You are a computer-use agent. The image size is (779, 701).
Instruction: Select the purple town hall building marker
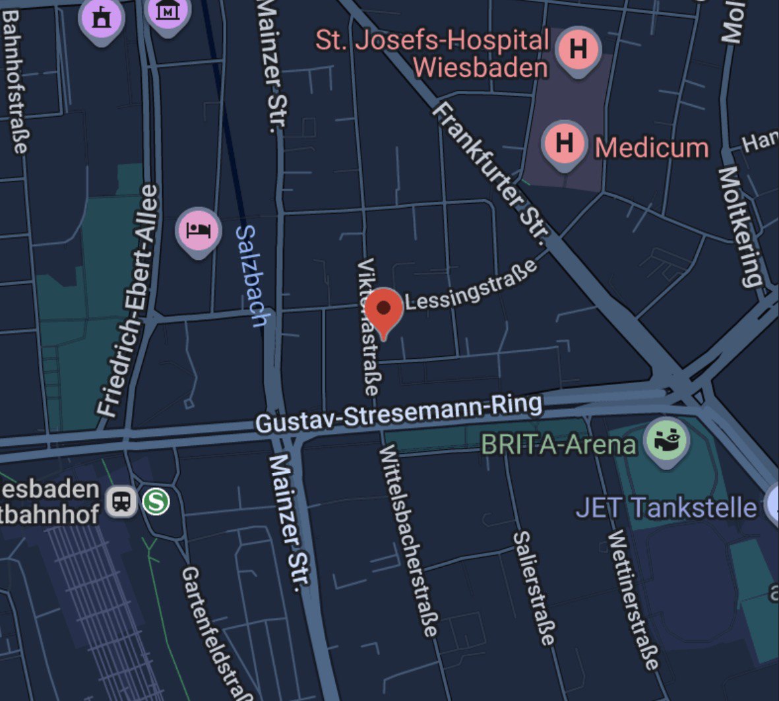pos(102,20)
